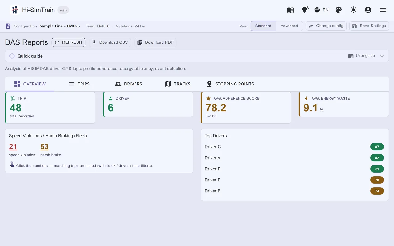The height and width of the screenshot is (246, 394).
Task: Switch view to Standard
Action: [x=263, y=26]
